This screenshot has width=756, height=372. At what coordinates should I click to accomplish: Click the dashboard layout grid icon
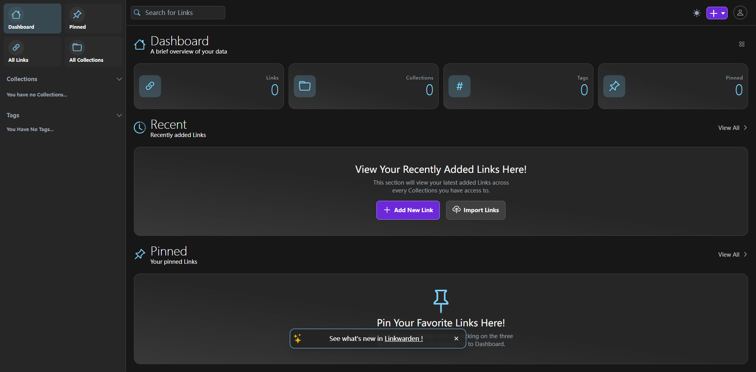(x=742, y=44)
